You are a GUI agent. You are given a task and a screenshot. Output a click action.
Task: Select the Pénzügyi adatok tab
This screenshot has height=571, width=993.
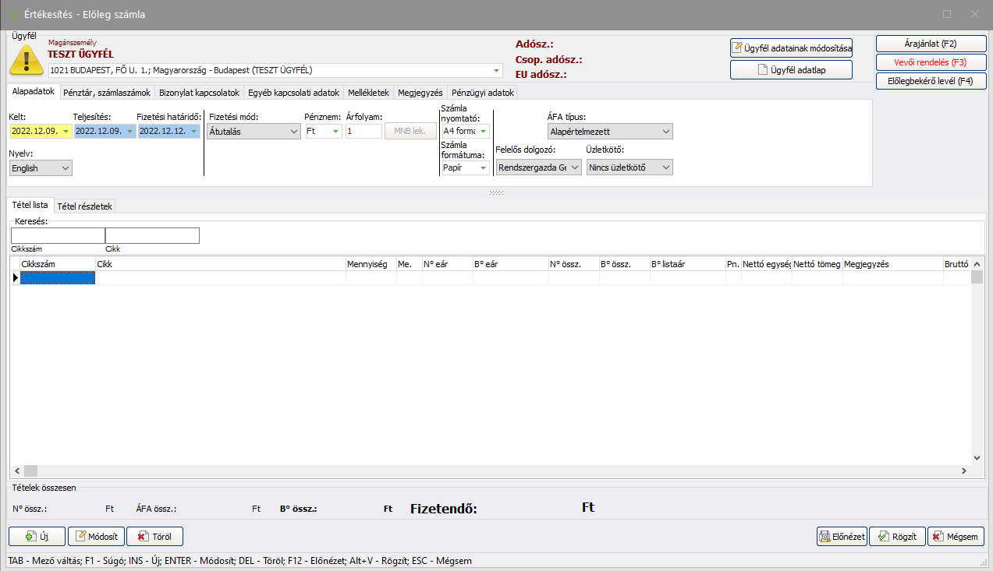click(x=477, y=93)
